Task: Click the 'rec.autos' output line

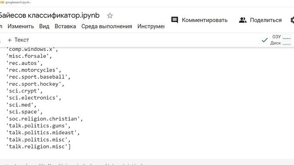Action: pyautogui.click(x=24, y=63)
